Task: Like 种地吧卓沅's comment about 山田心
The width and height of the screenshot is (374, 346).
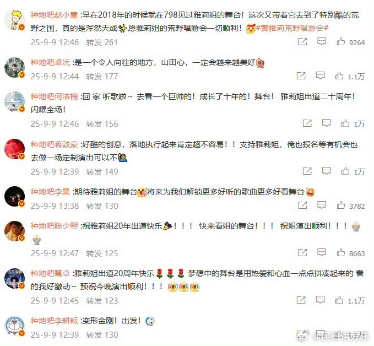Action: pos(339,76)
